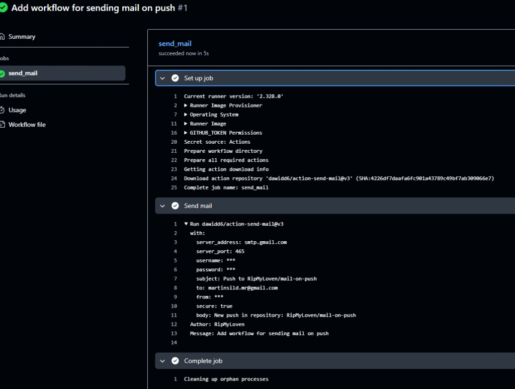Click the Set up job checkmark icon
The height and width of the screenshot is (389, 515).
pyautogui.click(x=175, y=78)
